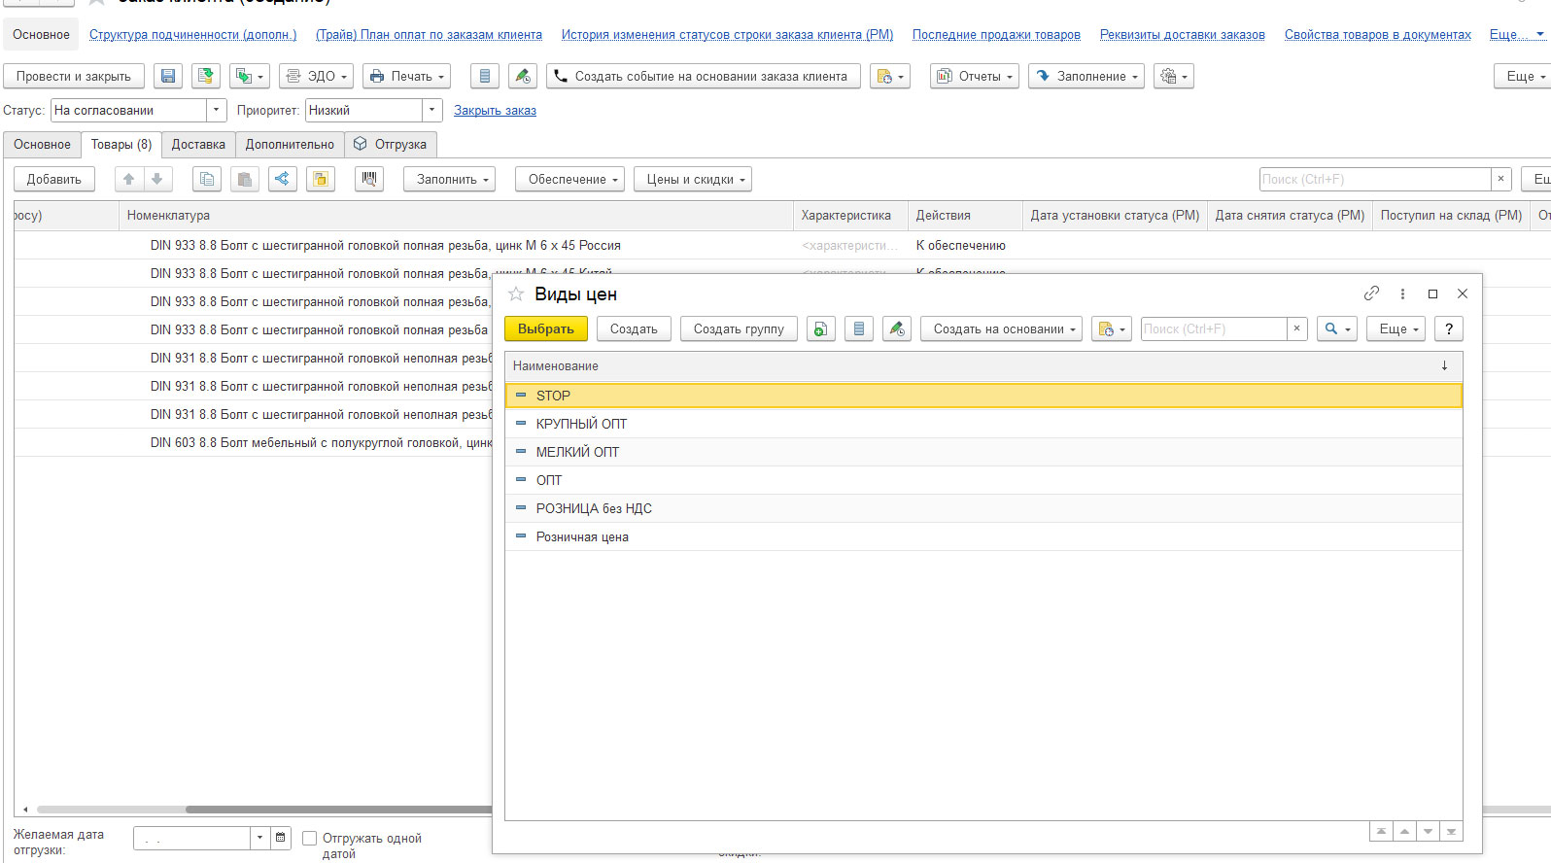Viewport: 1551px width, 863px height.
Task: Open the Приоритет dropdown arrow
Action: [x=432, y=111]
